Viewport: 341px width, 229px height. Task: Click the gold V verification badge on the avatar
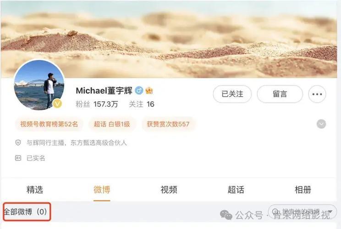point(57,104)
